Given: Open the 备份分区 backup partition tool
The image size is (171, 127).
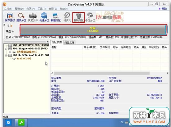Looking at the screenshot, I should tap(90, 17).
